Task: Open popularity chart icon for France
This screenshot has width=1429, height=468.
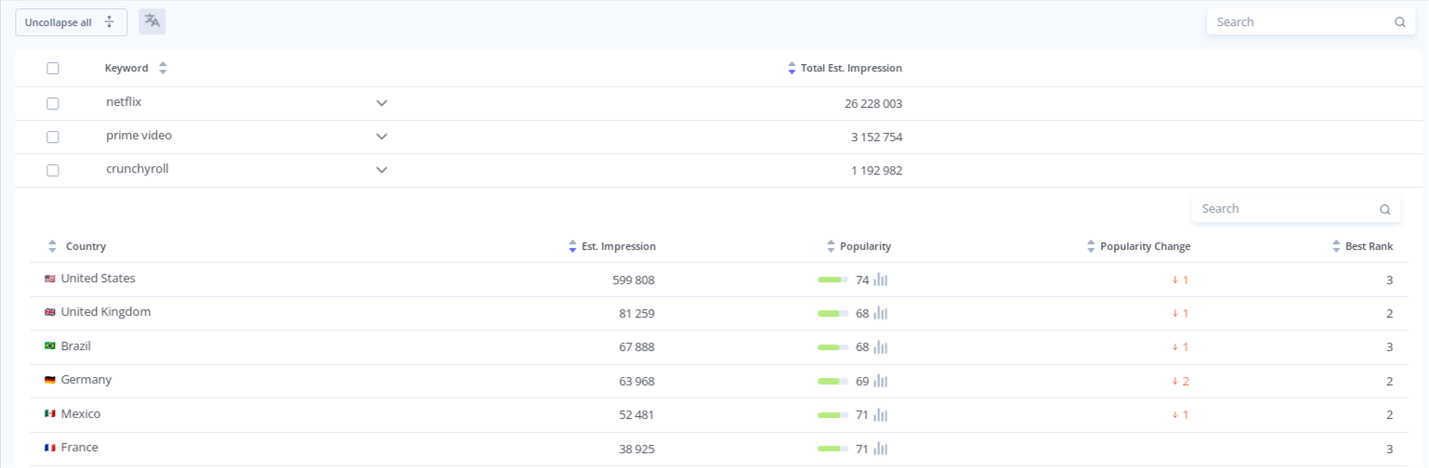Action: point(881,448)
